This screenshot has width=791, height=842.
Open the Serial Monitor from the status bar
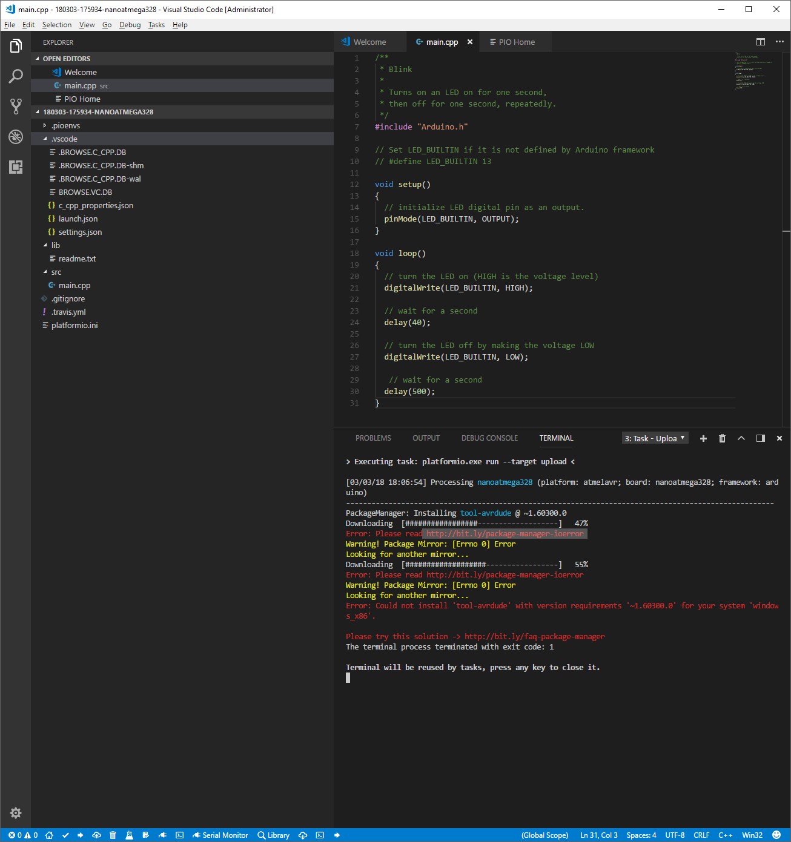pyautogui.click(x=220, y=835)
